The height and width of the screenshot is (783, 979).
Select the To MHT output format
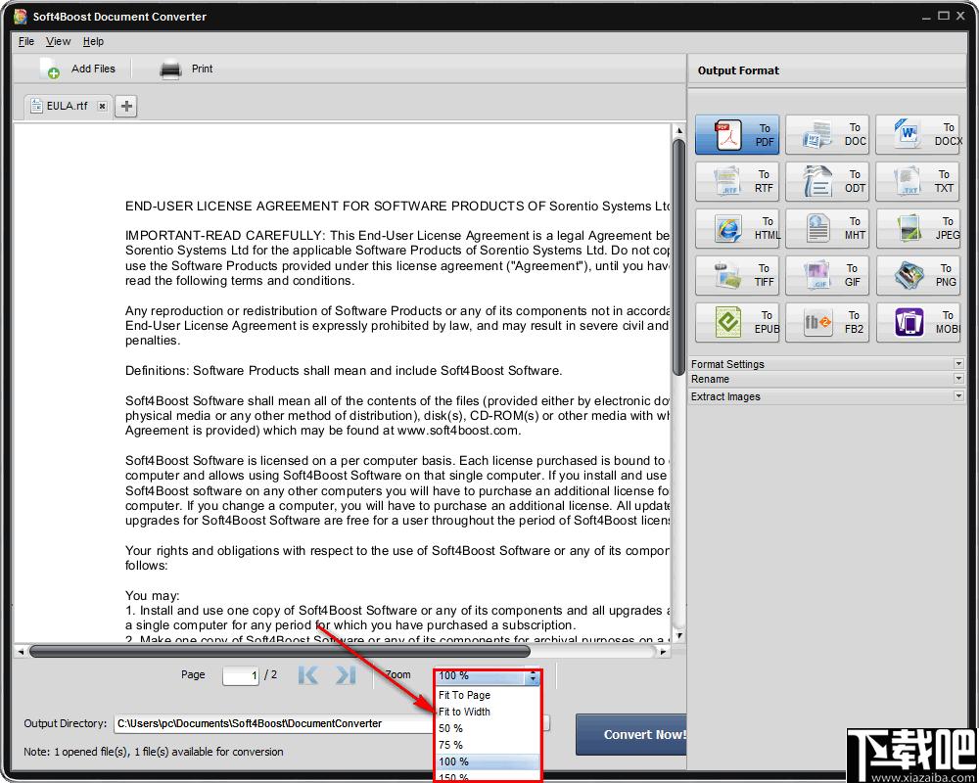pyautogui.click(x=826, y=228)
